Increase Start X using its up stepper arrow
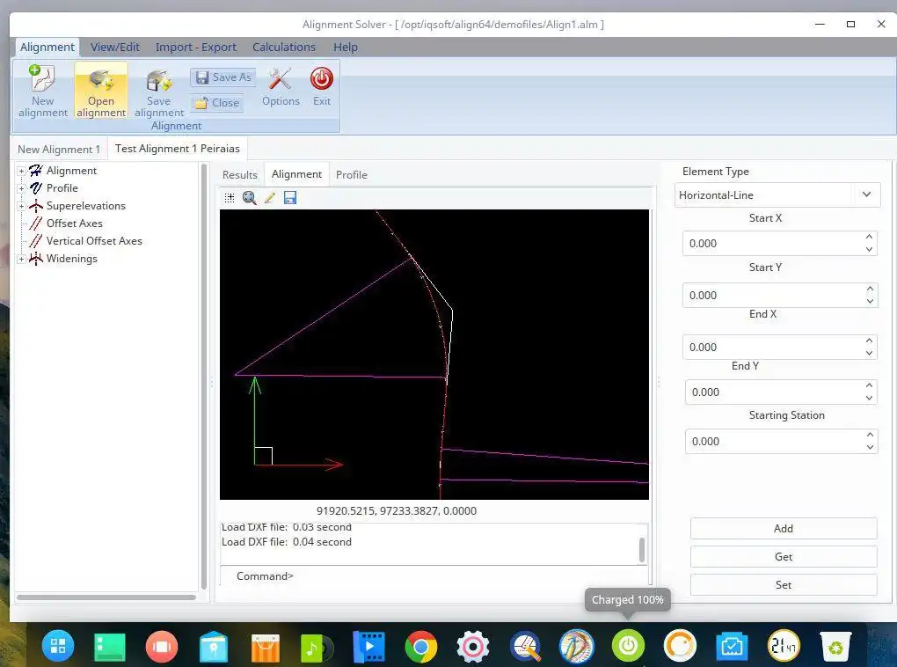The height and width of the screenshot is (667, 897). 871,238
